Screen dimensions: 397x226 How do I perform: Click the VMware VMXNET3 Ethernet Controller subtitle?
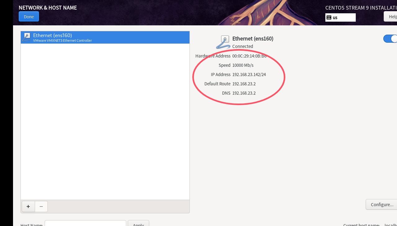pyautogui.click(x=62, y=41)
